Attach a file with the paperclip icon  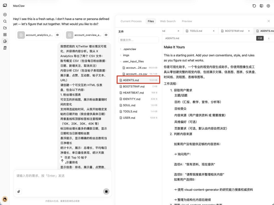tap(19, 192)
